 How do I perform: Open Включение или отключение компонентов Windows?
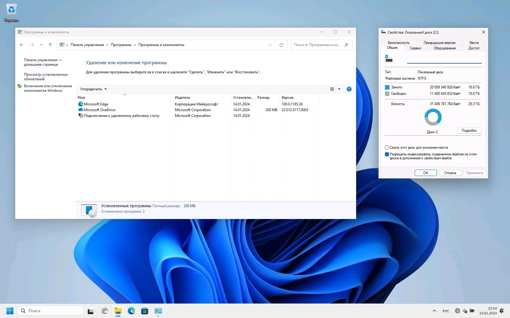pos(48,88)
